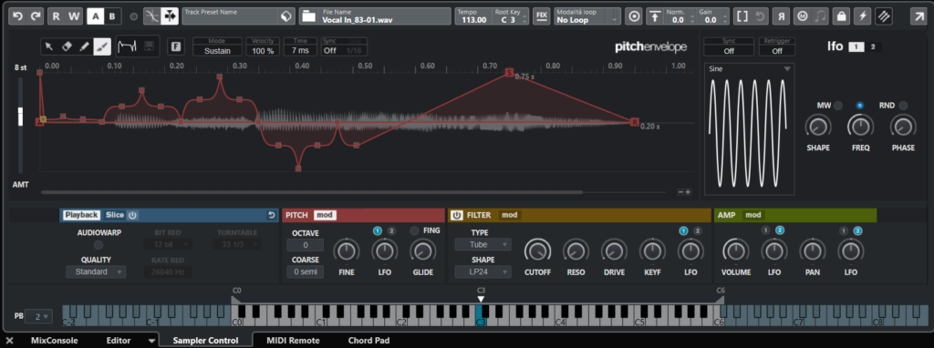Select the eraser tool

coord(67,46)
